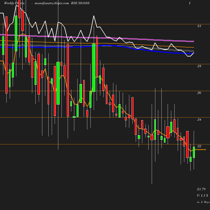Click the price axis label 22
This screenshot has height=210, width=210.
199,146
